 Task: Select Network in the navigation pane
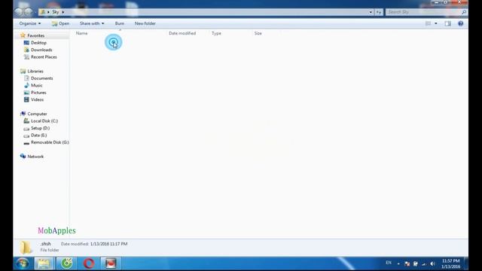click(x=35, y=157)
